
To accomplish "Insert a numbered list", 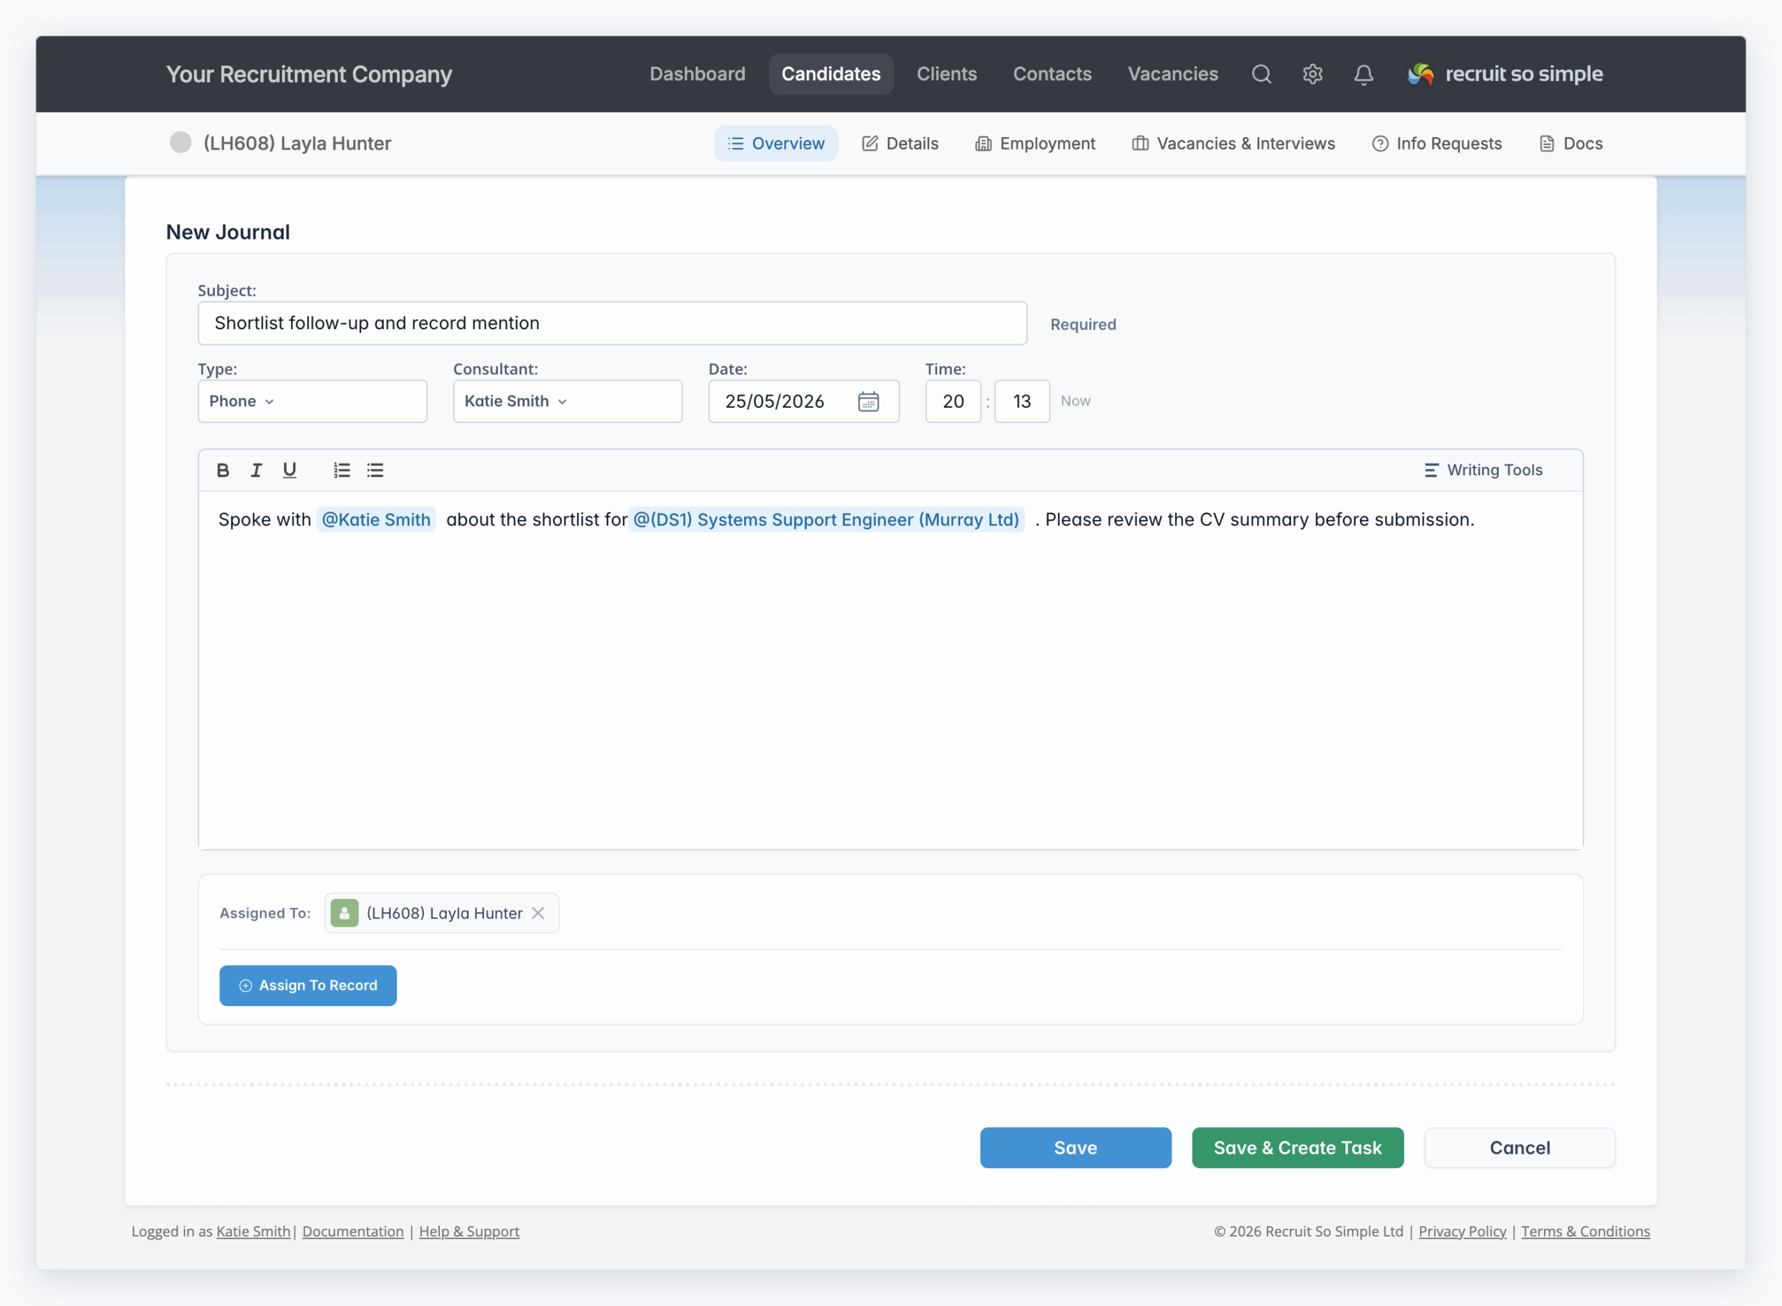I will pos(342,470).
